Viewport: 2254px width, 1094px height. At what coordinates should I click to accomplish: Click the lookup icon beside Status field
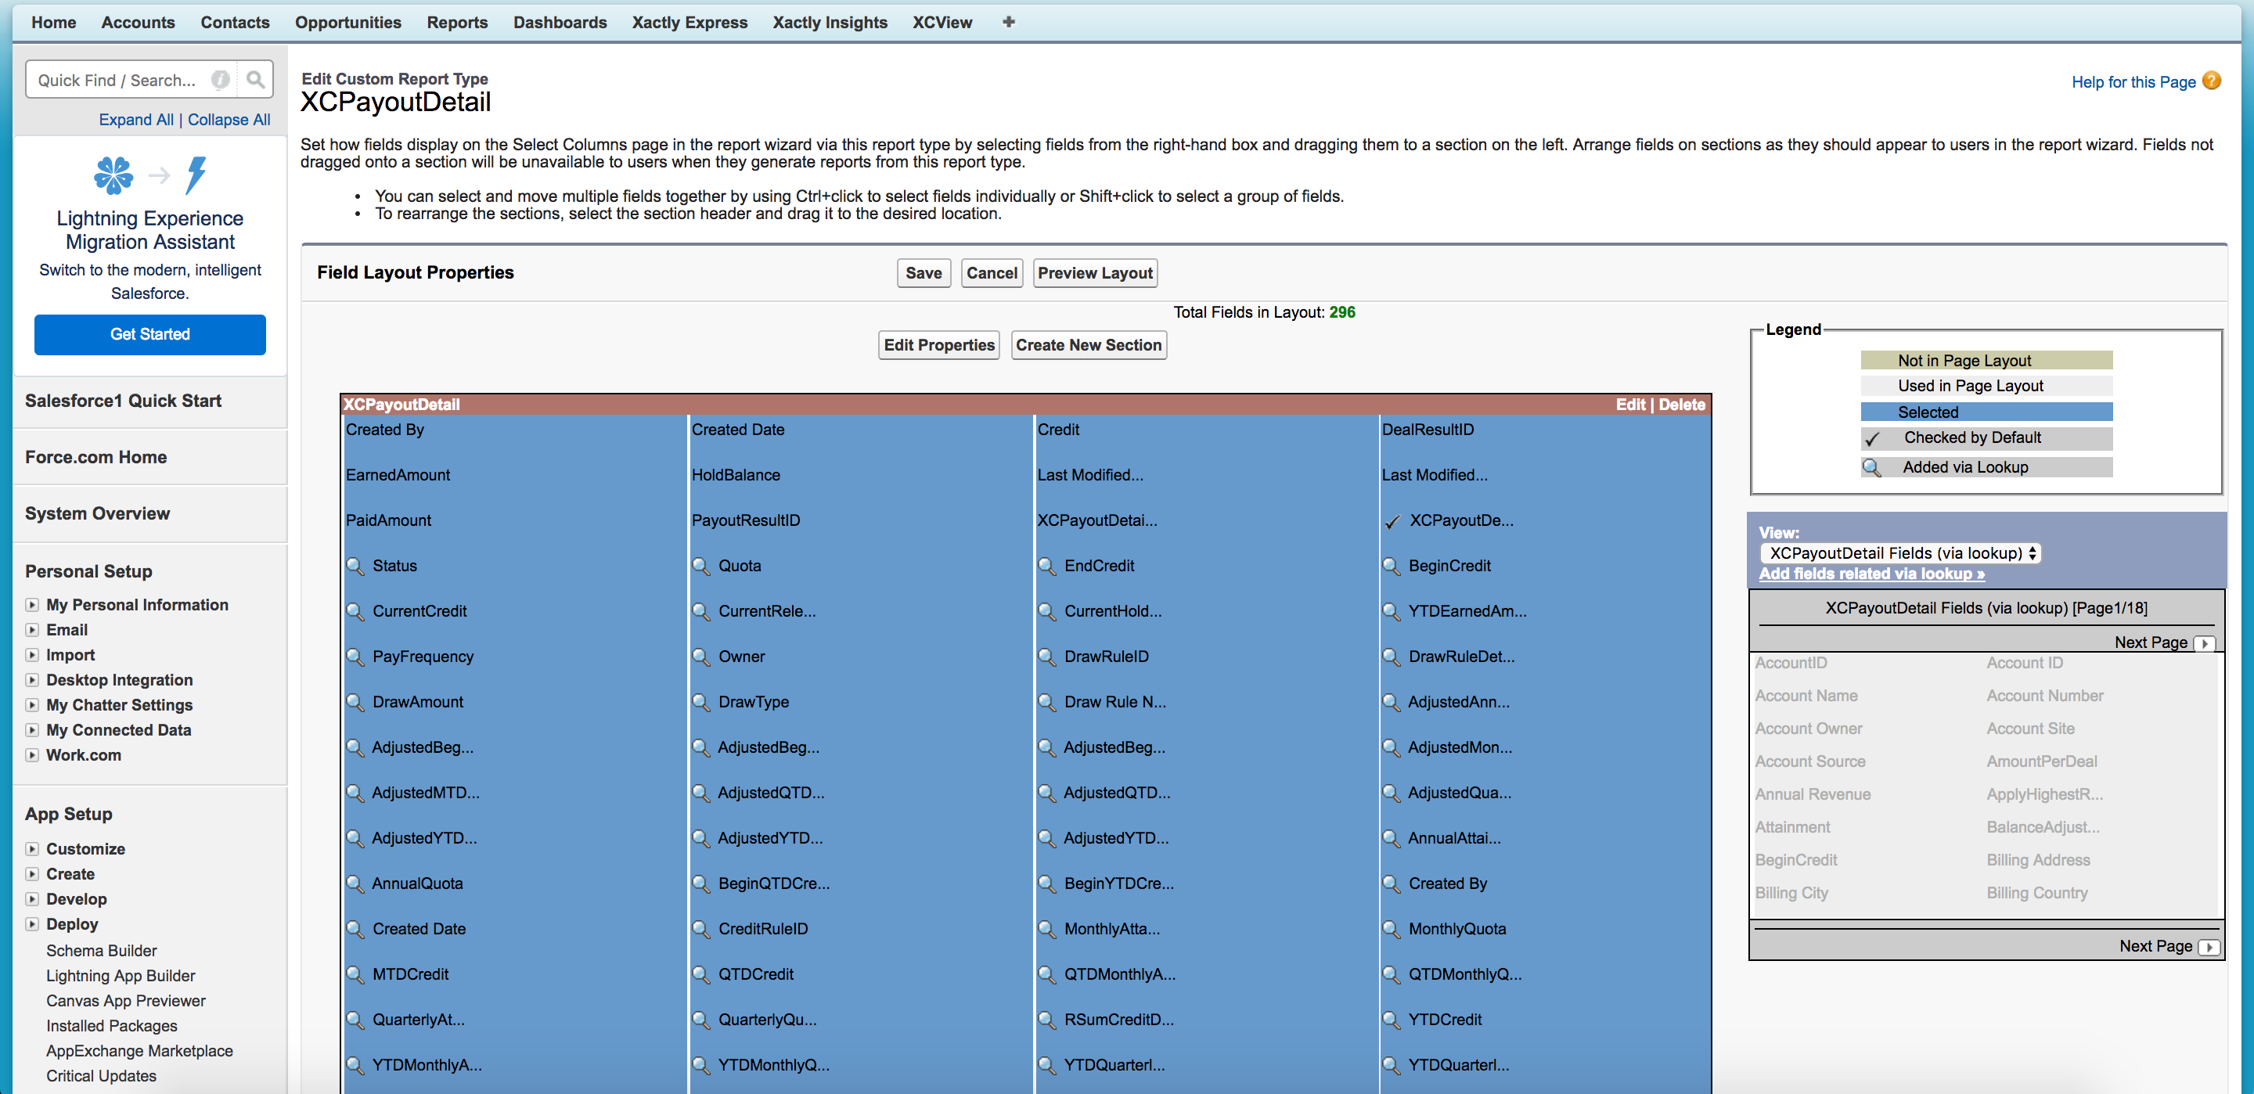355,565
